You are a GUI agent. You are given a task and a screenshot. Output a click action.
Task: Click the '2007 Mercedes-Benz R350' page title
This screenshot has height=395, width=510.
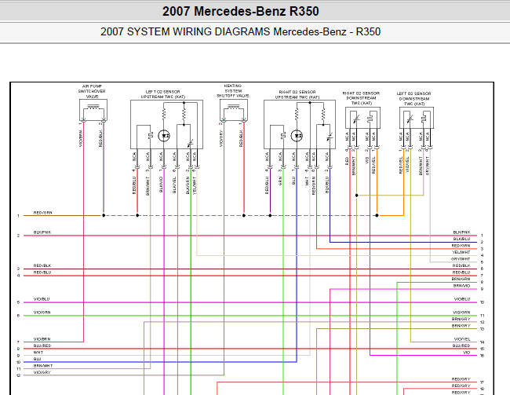[240, 12]
